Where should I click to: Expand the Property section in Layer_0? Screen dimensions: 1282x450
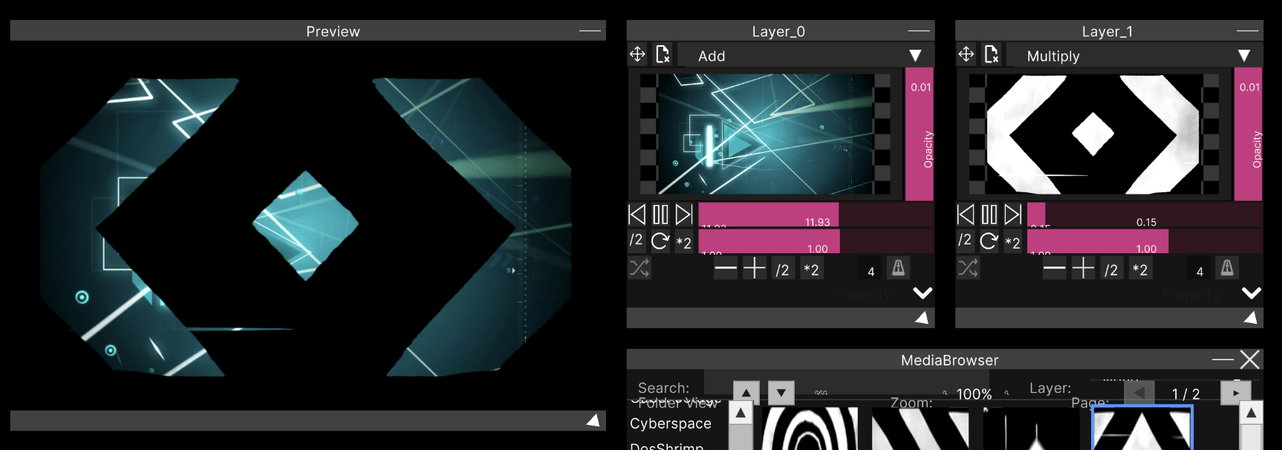coord(923,293)
